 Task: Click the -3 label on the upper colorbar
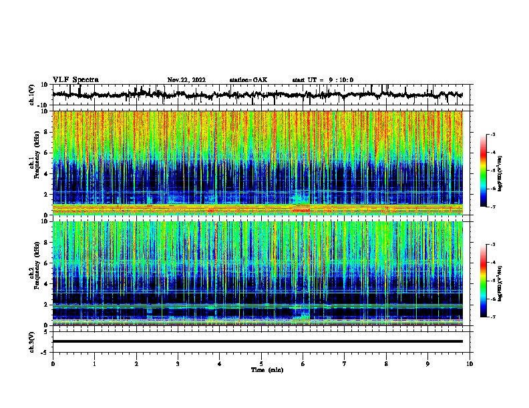[492, 135]
